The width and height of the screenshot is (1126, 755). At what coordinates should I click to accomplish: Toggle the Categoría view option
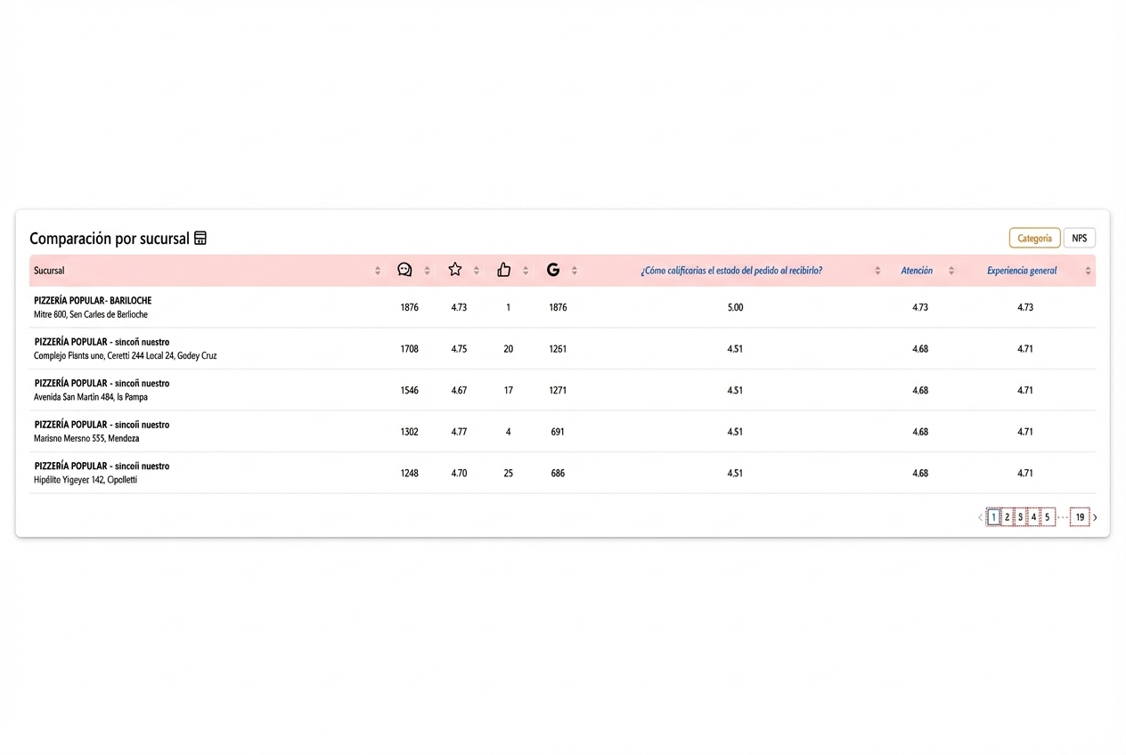(1034, 238)
